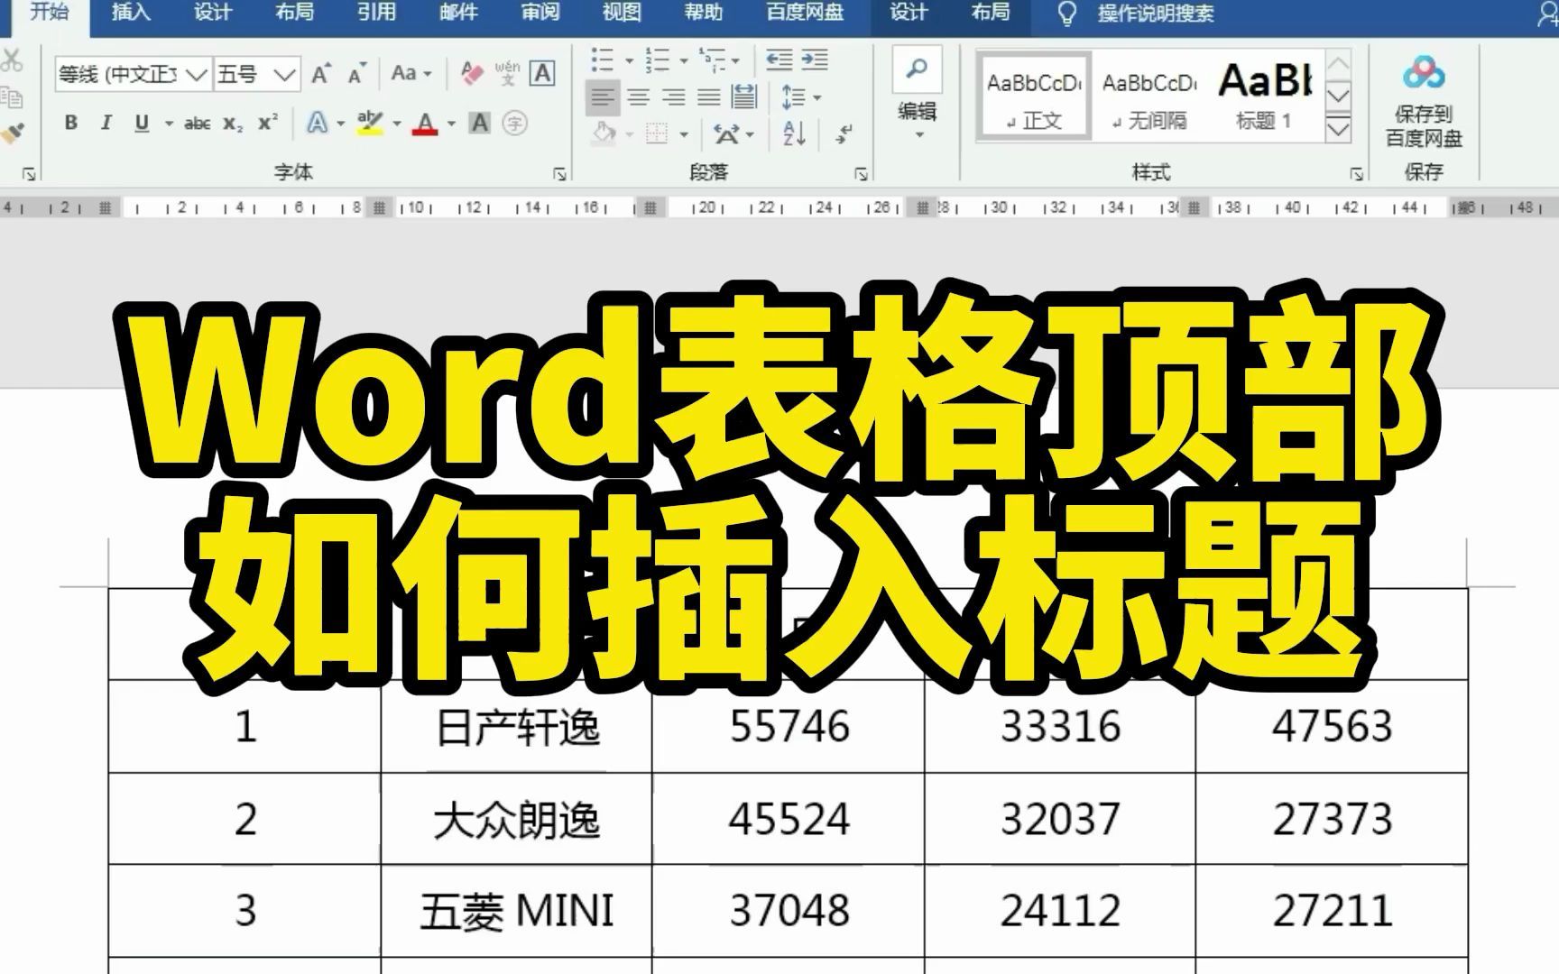This screenshot has width=1559, height=974.
Task: Toggle subscript (x₂)
Action: coord(233,124)
